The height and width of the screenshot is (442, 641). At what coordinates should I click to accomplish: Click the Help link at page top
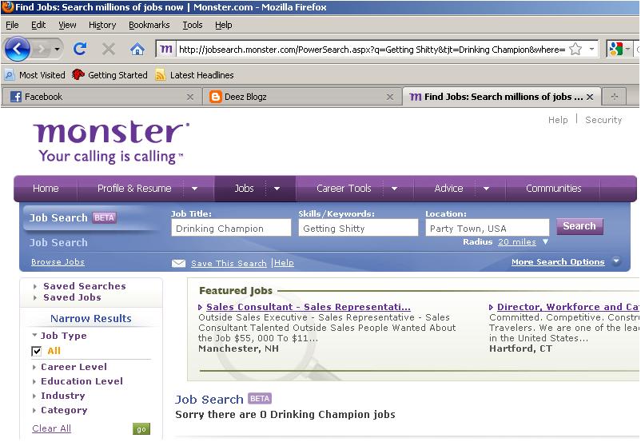[x=558, y=120]
